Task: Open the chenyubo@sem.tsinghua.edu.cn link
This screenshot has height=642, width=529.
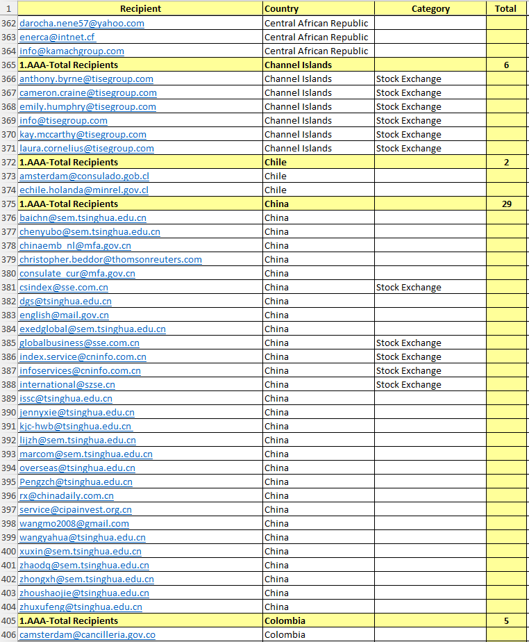Action: coord(90,232)
